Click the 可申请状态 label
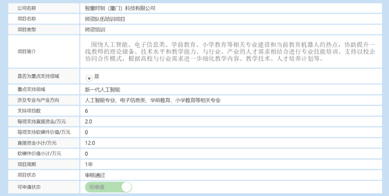Viewport: 389px width, 196px height. pyautogui.click(x=29, y=187)
